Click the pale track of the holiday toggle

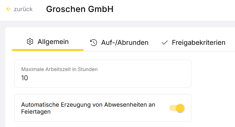(172, 108)
